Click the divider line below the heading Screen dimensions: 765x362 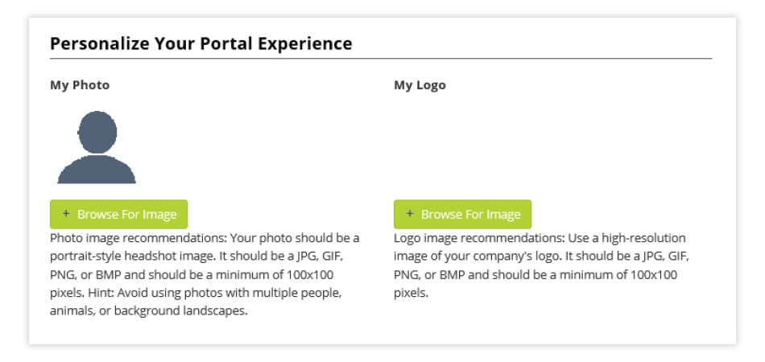[x=381, y=59]
